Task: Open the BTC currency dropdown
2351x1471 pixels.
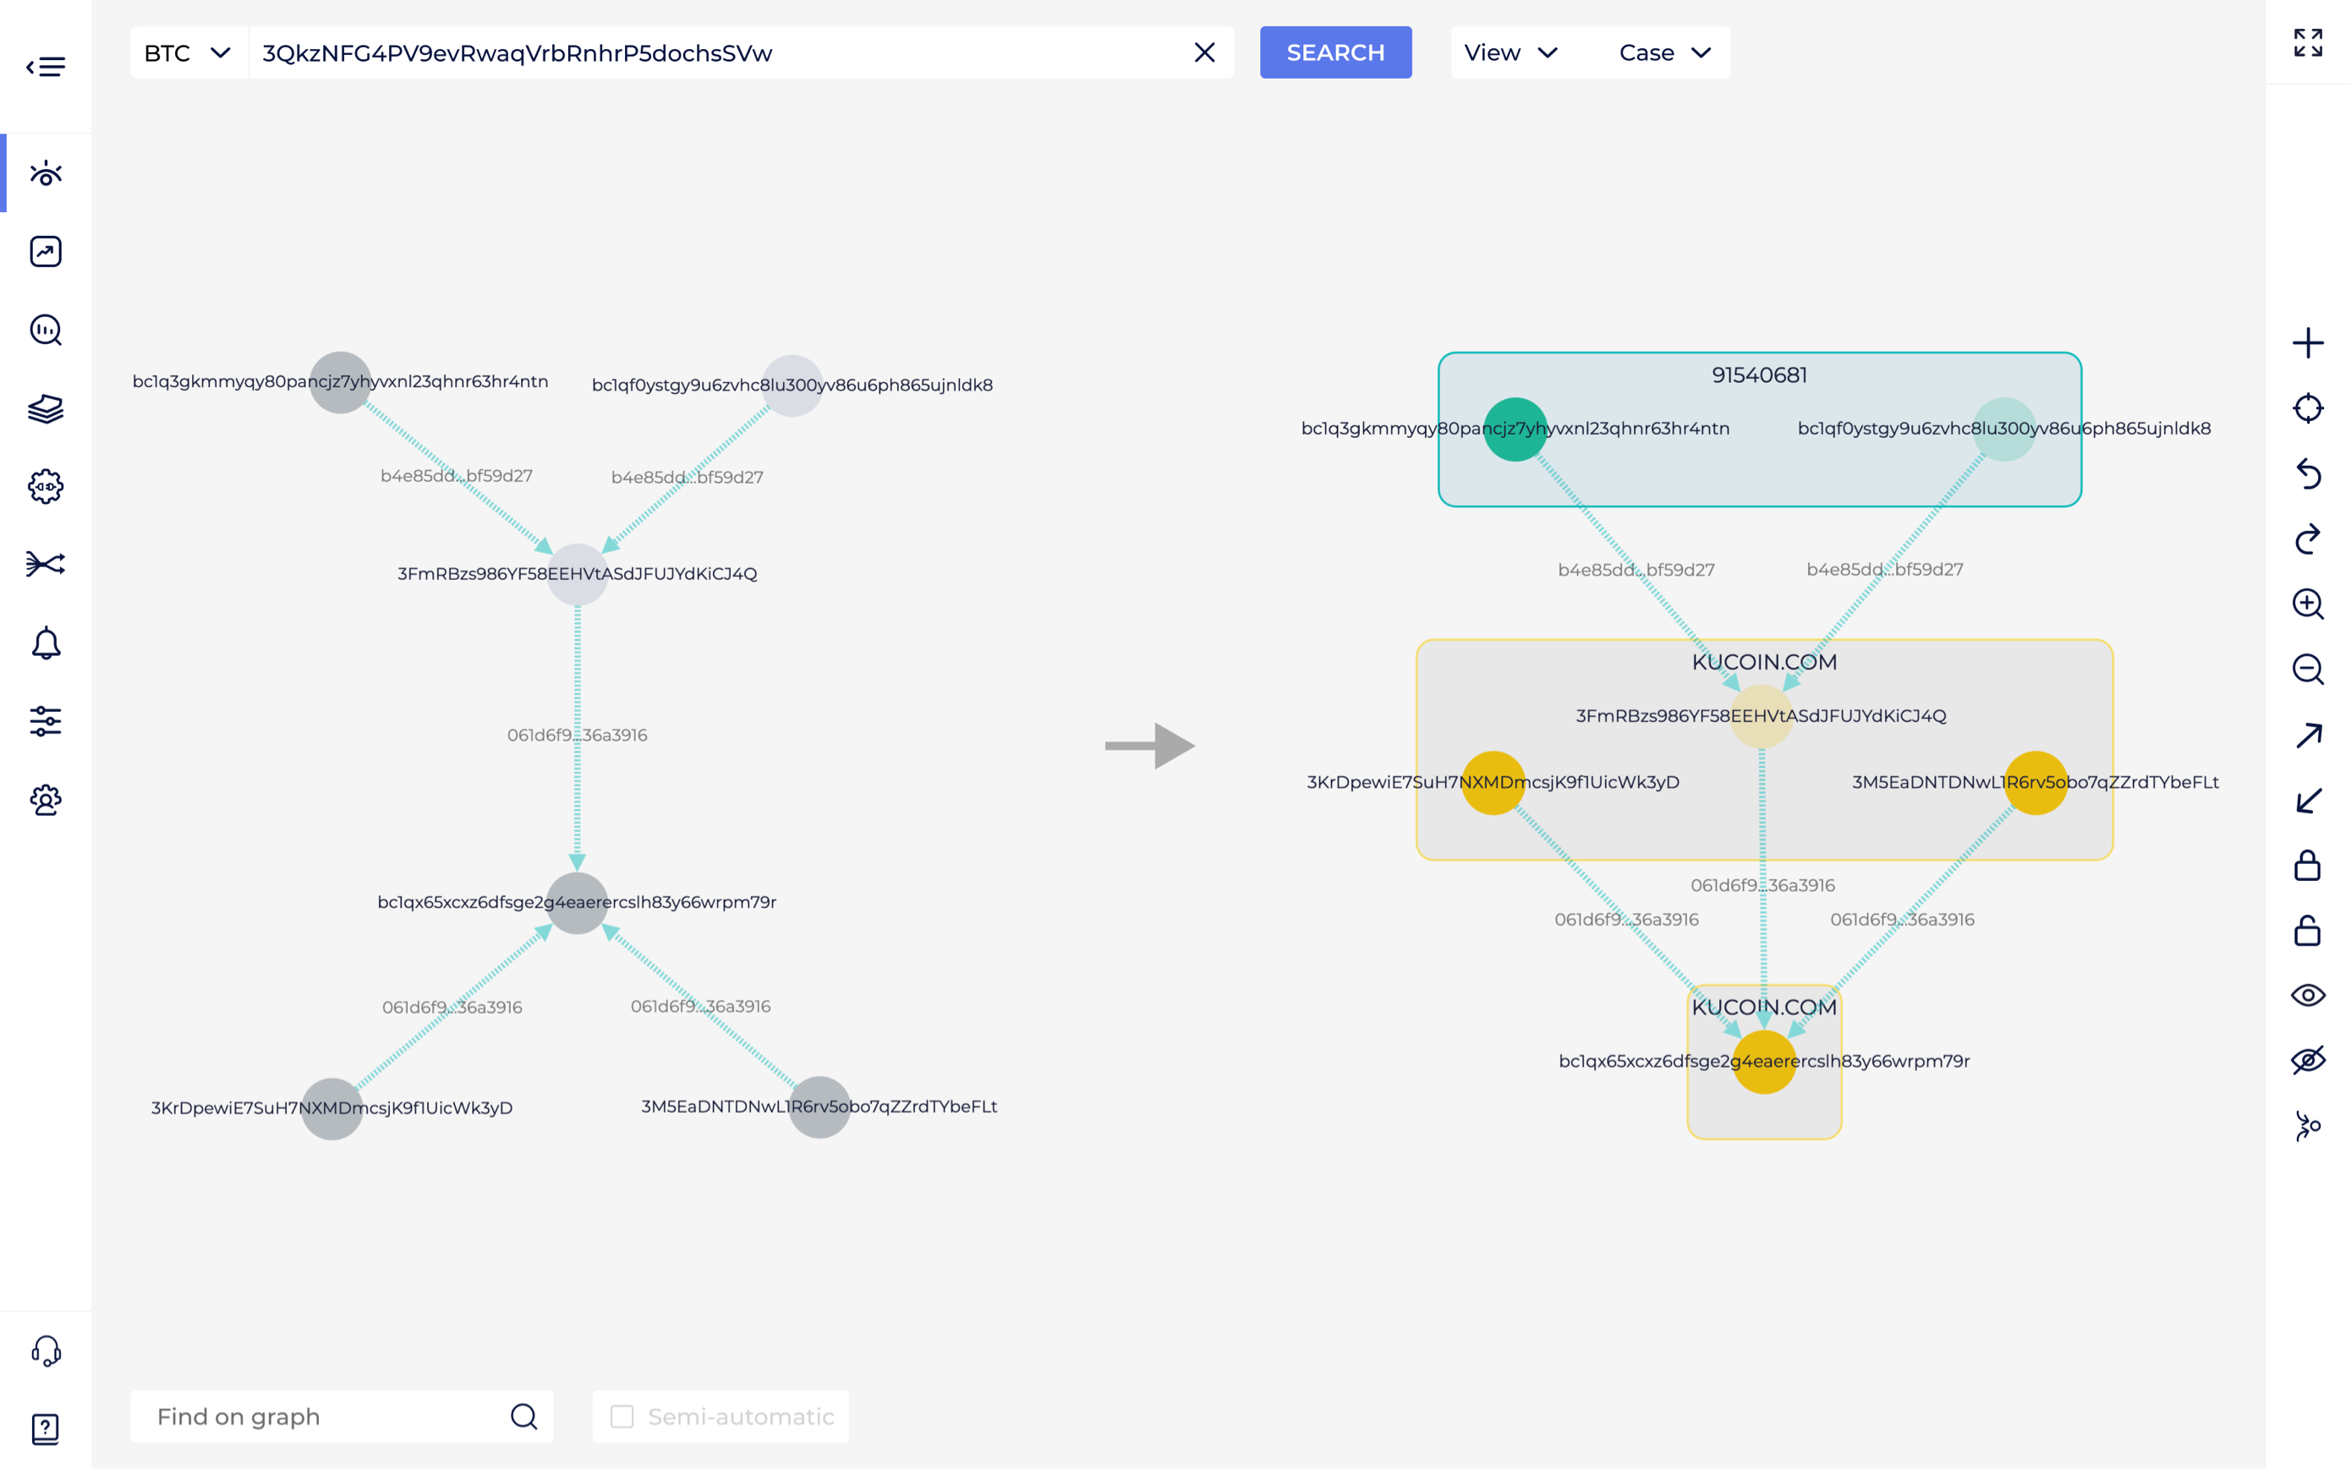Action: pyautogui.click(x=188, y=52)
